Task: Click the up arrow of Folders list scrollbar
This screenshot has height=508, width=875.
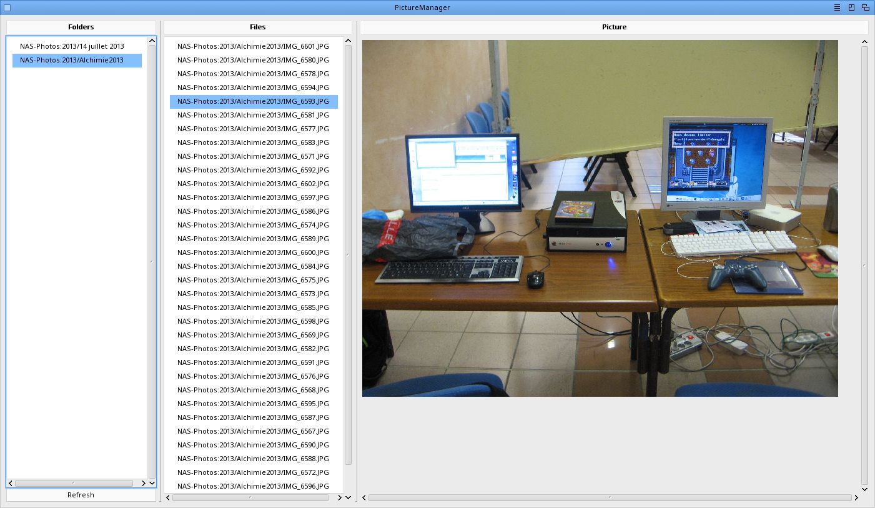Action: point(152,41)
